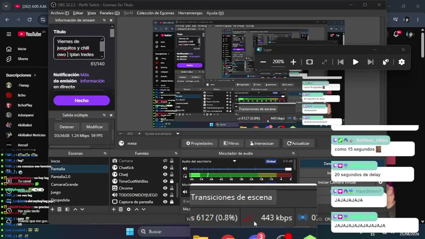Lock the Camara source

click(172, 161)
